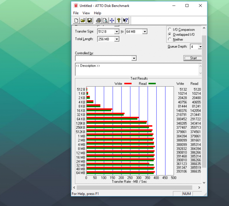Open the View menu
The height and width of the screenshot is (206, 229).
(86, 13)
